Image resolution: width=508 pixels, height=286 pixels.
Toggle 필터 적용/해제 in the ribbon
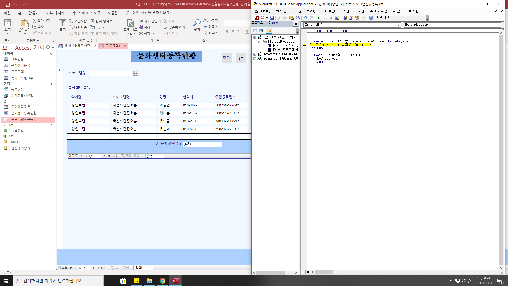104,34
